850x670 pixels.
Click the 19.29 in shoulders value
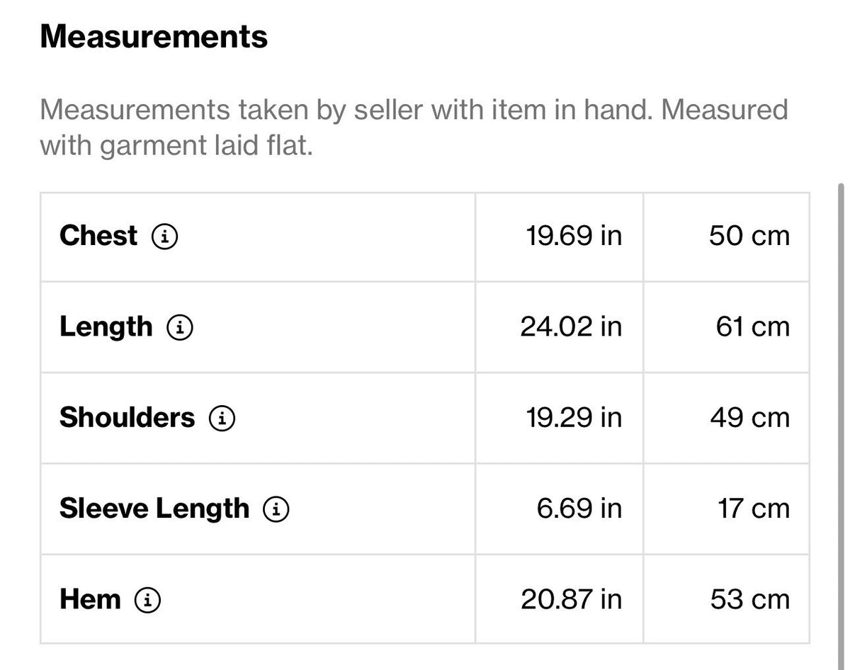574,417
